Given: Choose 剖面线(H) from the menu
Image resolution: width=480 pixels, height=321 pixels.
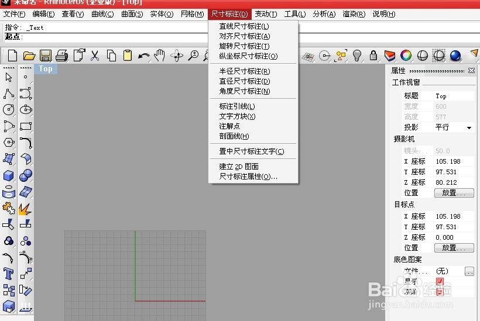Looking at the screenshot, I should point(234,136).
